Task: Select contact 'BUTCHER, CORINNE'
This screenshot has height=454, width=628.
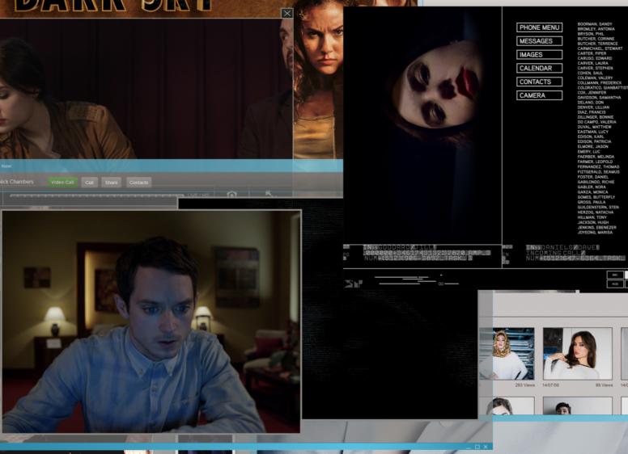Action: pyautogui.click(x=596, y=39)
